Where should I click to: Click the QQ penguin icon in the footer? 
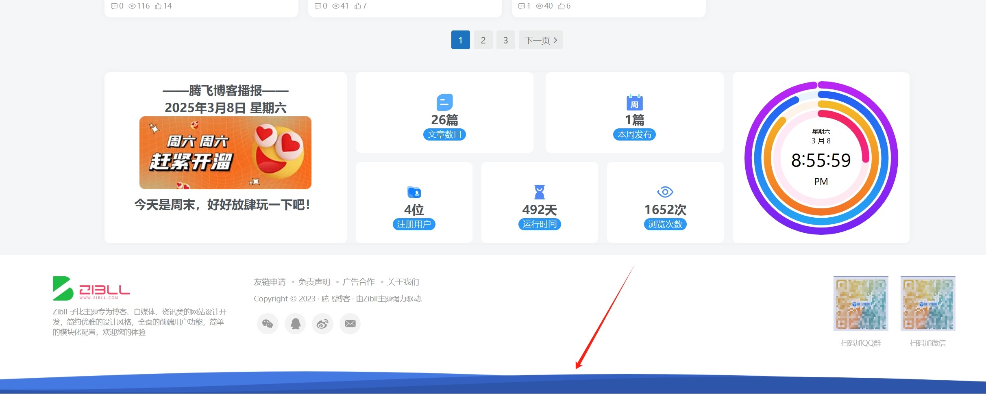pos(295,323)
